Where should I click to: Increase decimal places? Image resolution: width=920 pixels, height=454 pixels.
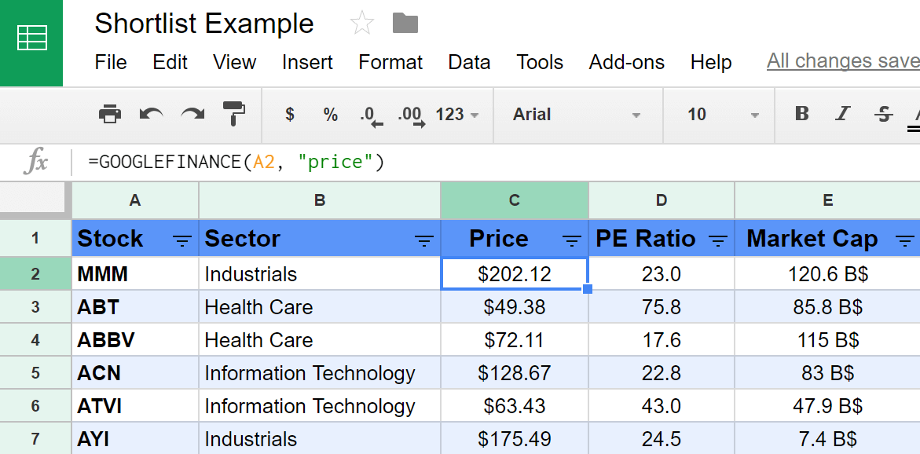pos(412,115)
